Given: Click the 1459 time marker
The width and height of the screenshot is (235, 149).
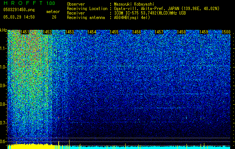Looking at the screenshot, I should click(x=204, y=32).
